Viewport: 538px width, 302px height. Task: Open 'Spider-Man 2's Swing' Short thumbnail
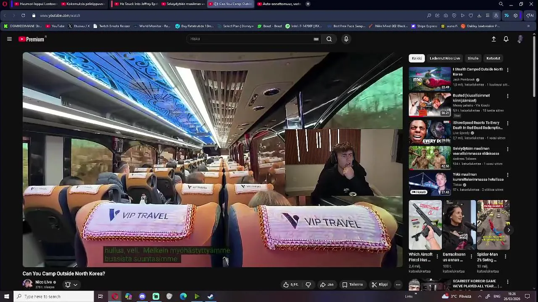(493, 225)
